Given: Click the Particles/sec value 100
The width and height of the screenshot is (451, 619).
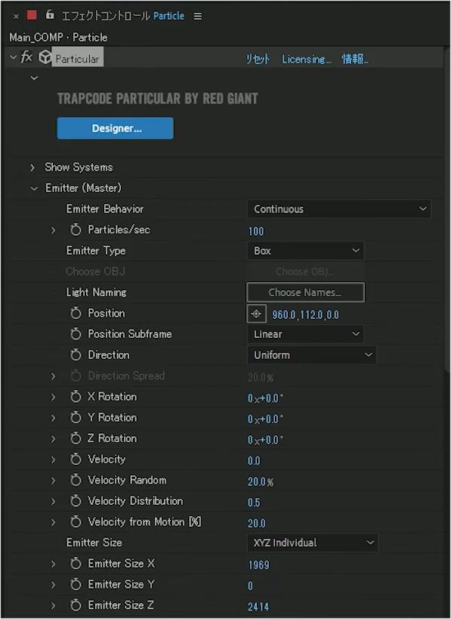Looking at the screenshot, I should pos(256,231).
